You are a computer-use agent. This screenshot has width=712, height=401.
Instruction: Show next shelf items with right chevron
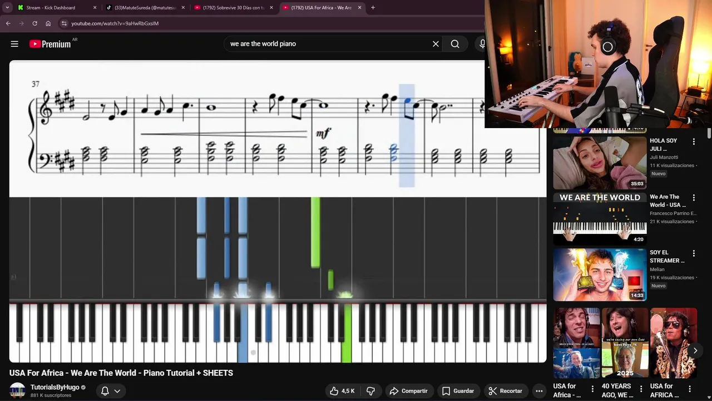coord(695,350)
